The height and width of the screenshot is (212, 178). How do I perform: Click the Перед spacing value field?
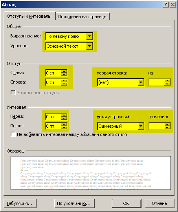[53, 117]
